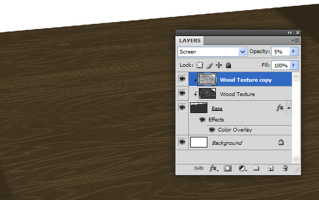
Task: Add a layer mask using mask icon
Action: coord(228,168)
